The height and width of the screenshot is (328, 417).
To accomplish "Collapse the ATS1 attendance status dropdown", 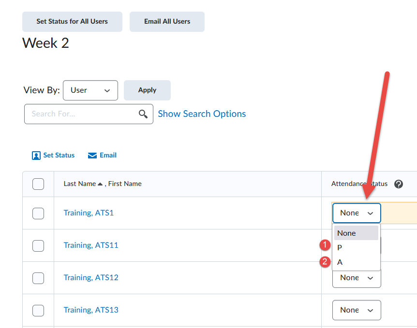I will pos(357,213).
